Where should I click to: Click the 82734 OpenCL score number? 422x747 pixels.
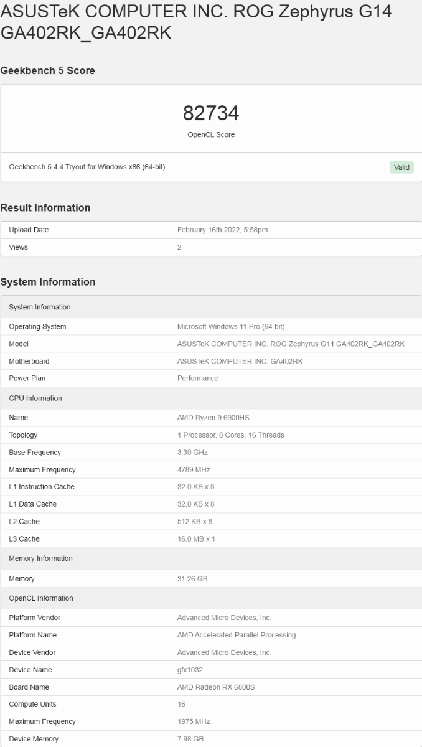(x=211, y=113)
